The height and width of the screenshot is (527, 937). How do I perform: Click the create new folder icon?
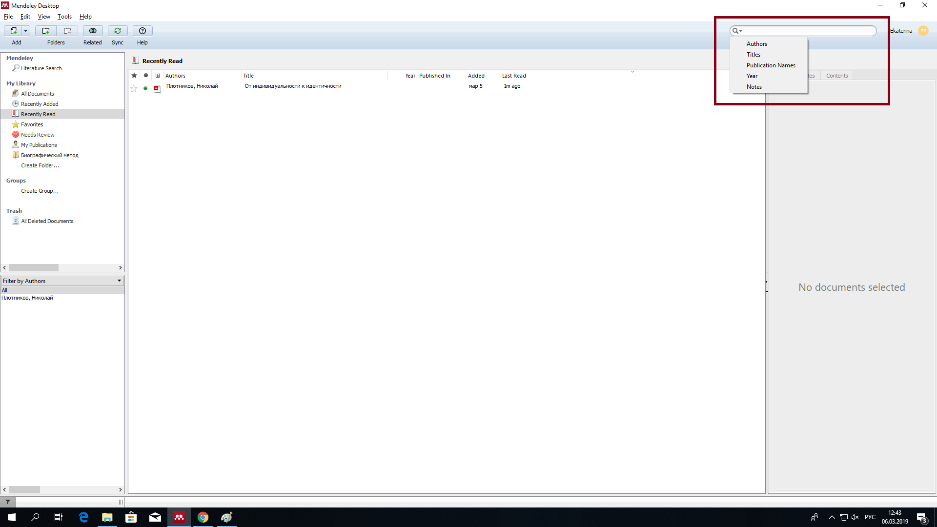[45, 31]
